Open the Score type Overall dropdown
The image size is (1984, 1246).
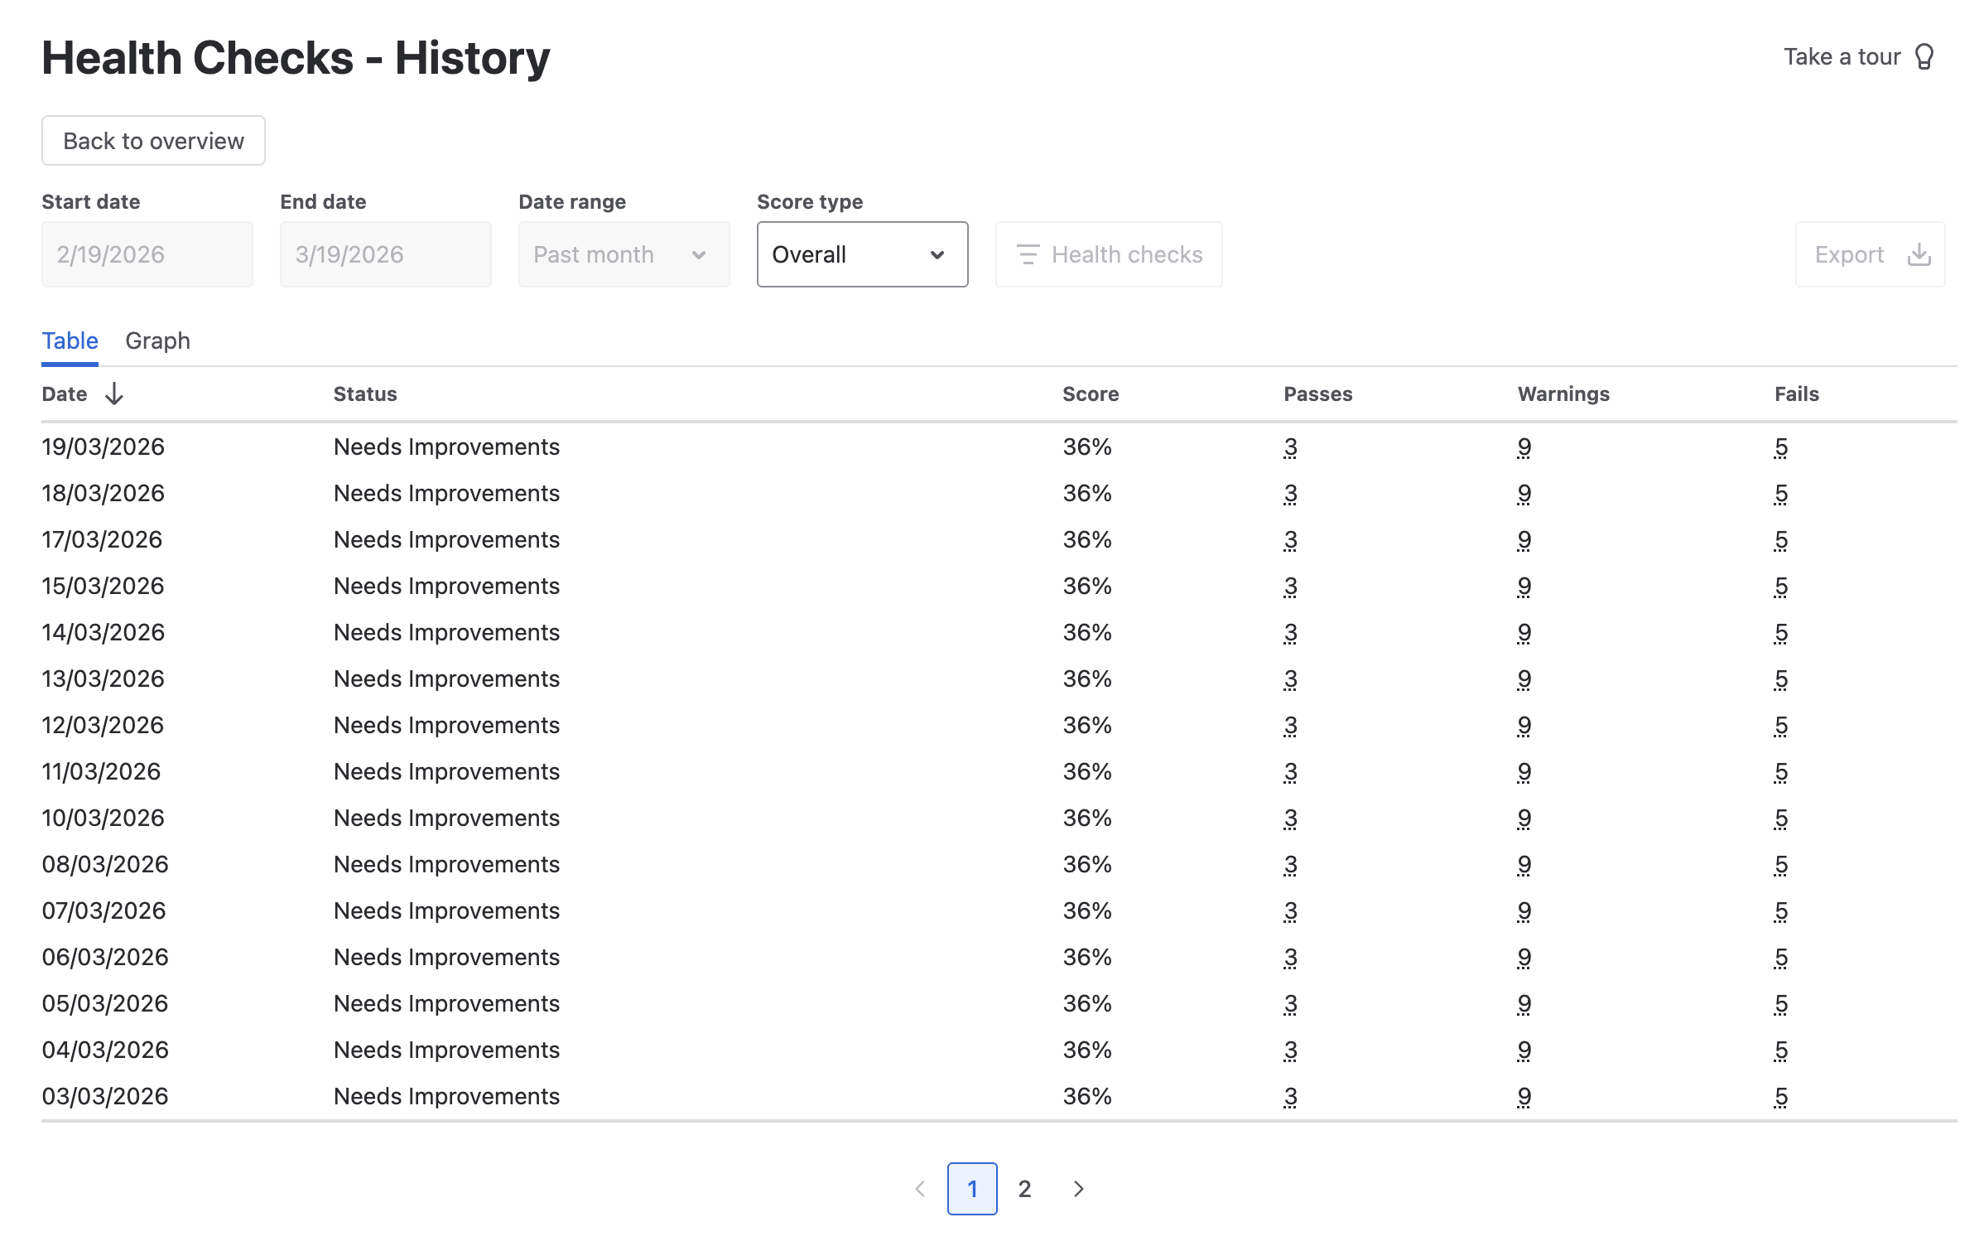click(861, 254)
